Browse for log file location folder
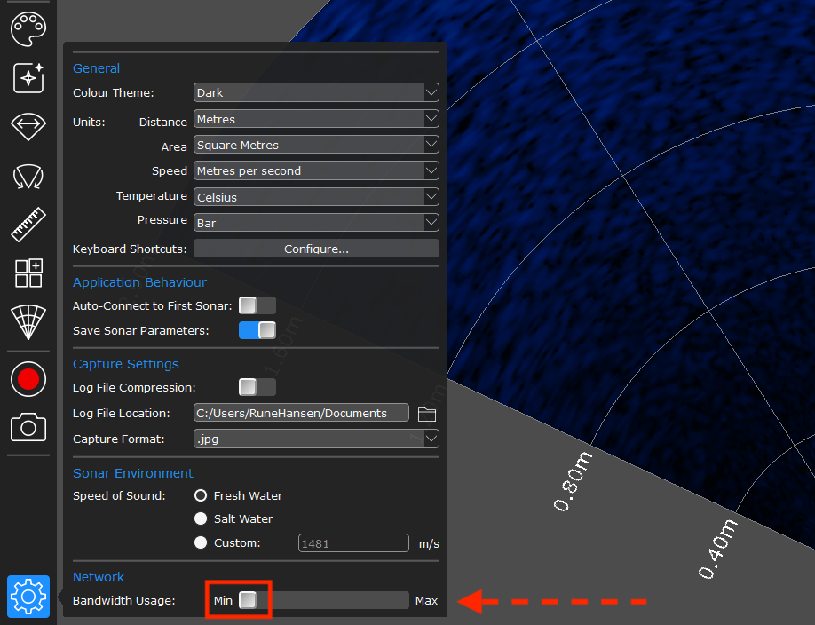Image resolution: width=815 pixels, height=625 pixels. [x=427, y=415]
